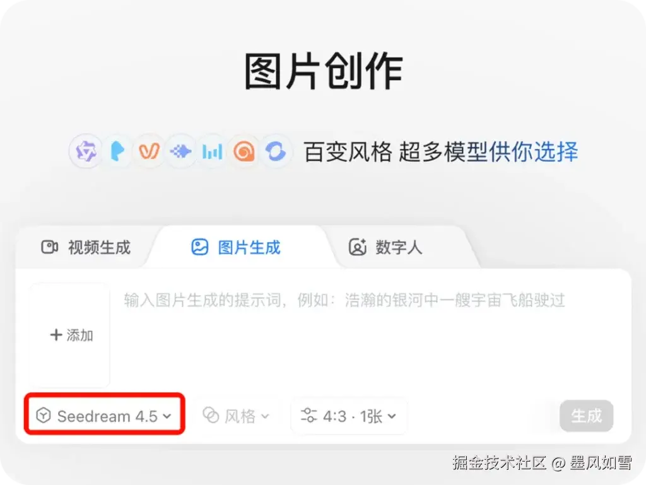This screenshot has width=646, height=485.
Task: Click the image prompt text input field
Action: (x=371, y=335)
